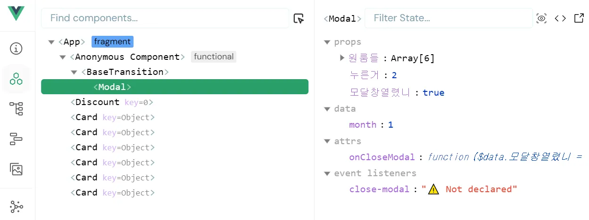The height and width of the screenshot is (220, 589).
Task: Open the Overview info tab icon
Action: click(17, 49)
